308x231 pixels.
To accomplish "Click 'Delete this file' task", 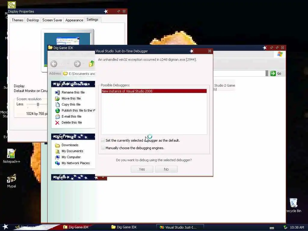I will click(72, 123).
